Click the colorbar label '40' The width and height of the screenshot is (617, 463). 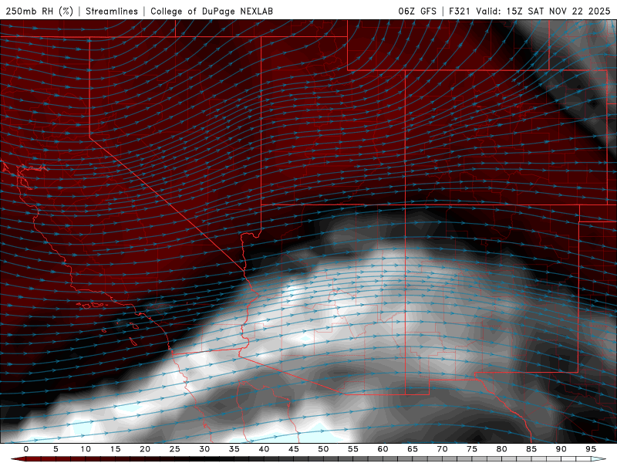click(x=264, y=449)
